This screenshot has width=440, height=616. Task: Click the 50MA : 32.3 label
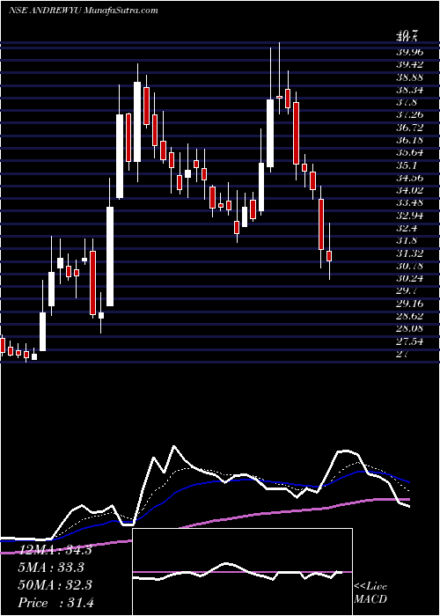pyautogui.click(x=55, y=584)
